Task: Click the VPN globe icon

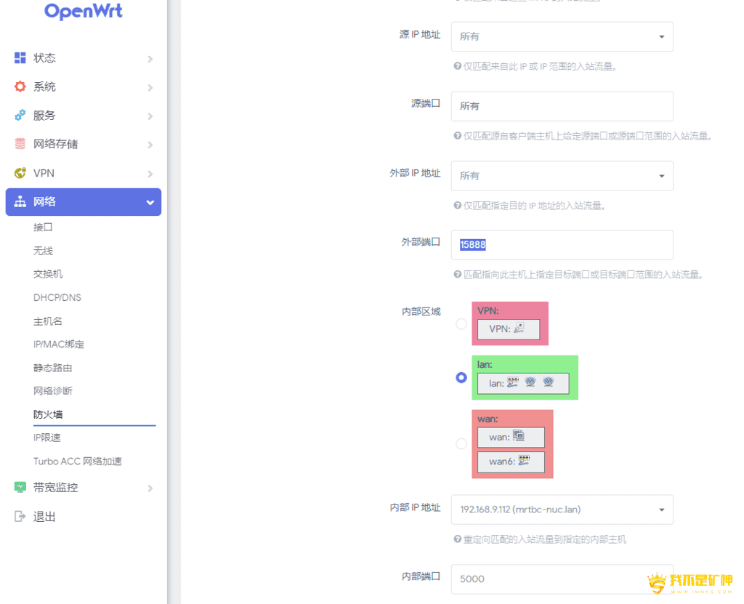Action: pyautogui.click(x=20, y=173)
